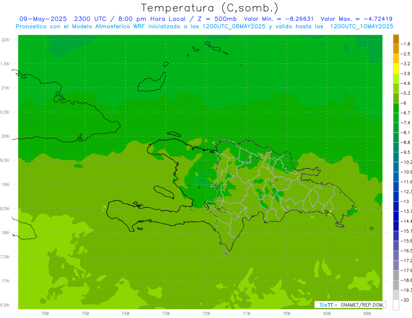Click the '22N' latitude label
The width and height of the screenshot is (412, 318).
coord(5,39)
